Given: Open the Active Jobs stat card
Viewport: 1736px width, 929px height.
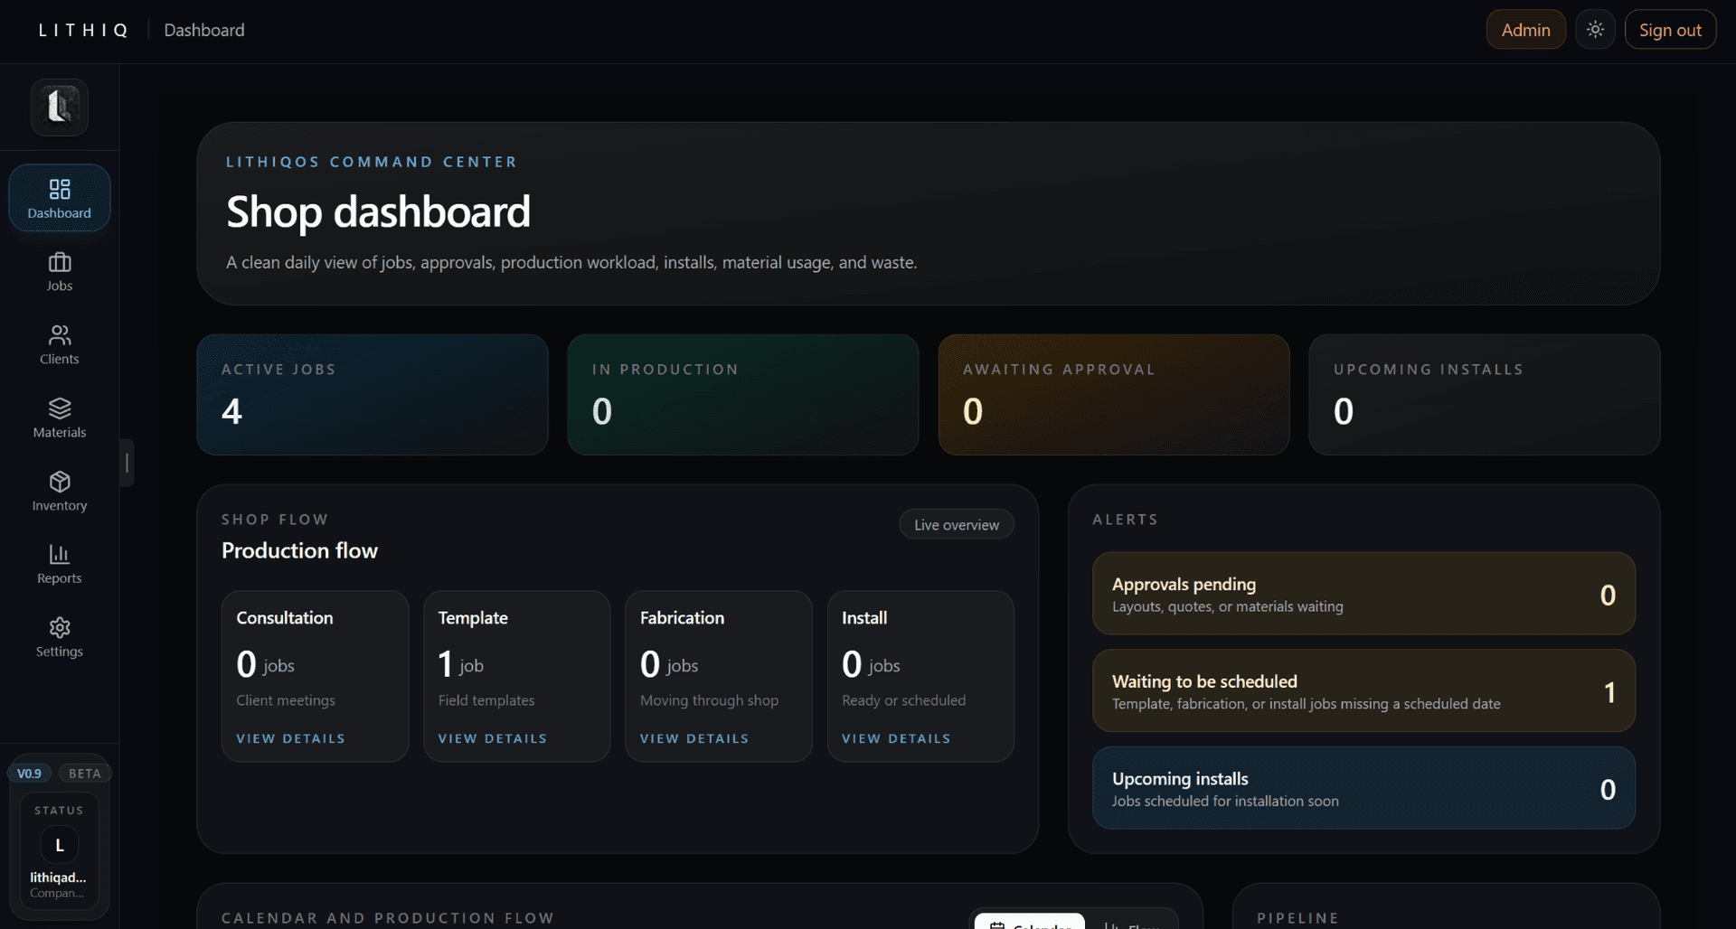Looking at the screenshot, I should click(373, 395).
